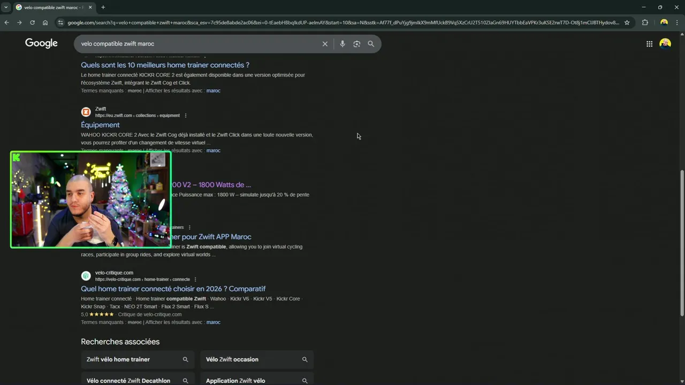Click 'maroc' link under Équipement result

[x=214, y=151]
